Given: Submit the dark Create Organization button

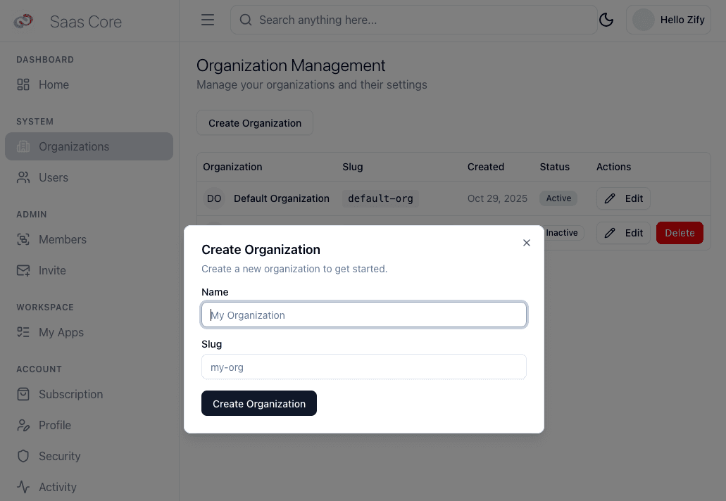Looking at the screenshot, I should pos(259,404).
